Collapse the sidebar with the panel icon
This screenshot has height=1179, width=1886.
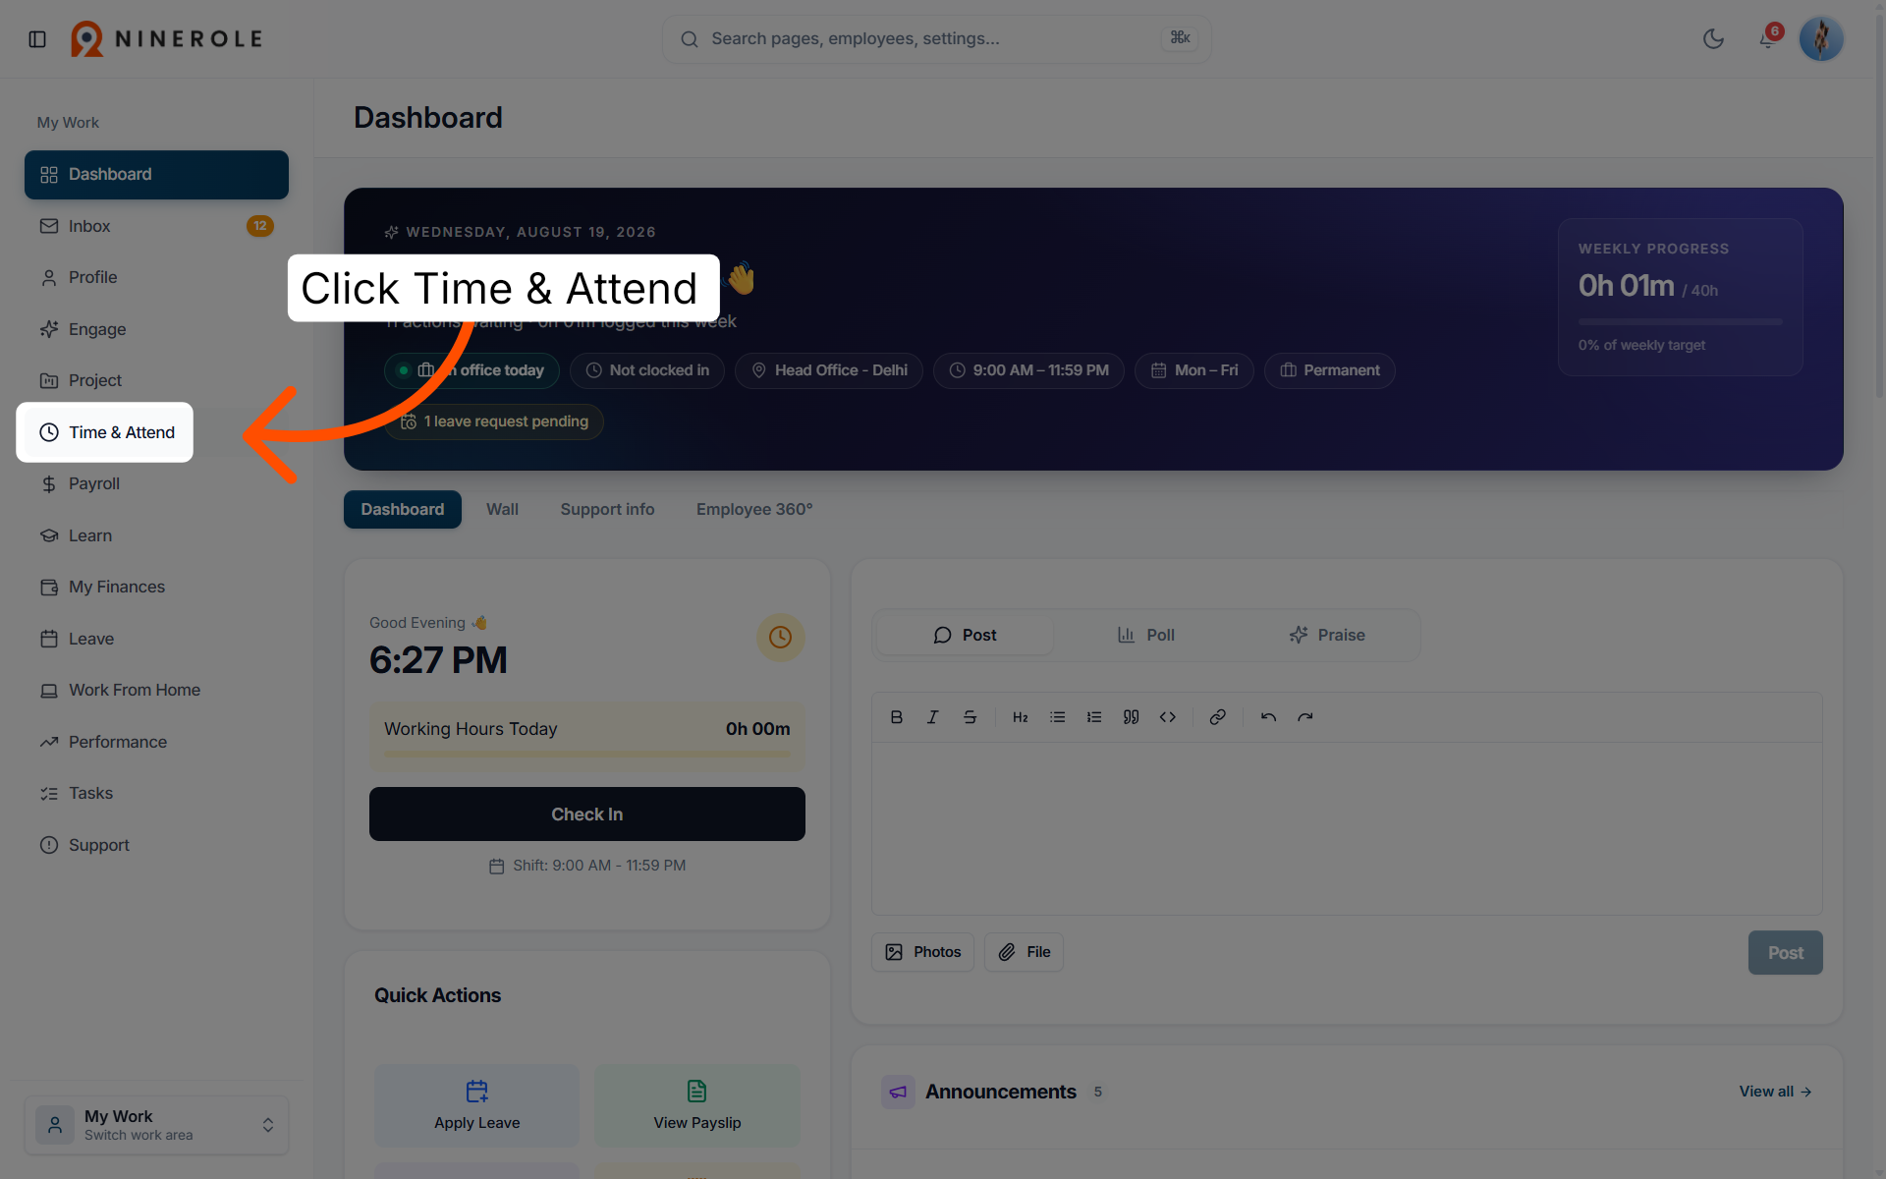37,39
